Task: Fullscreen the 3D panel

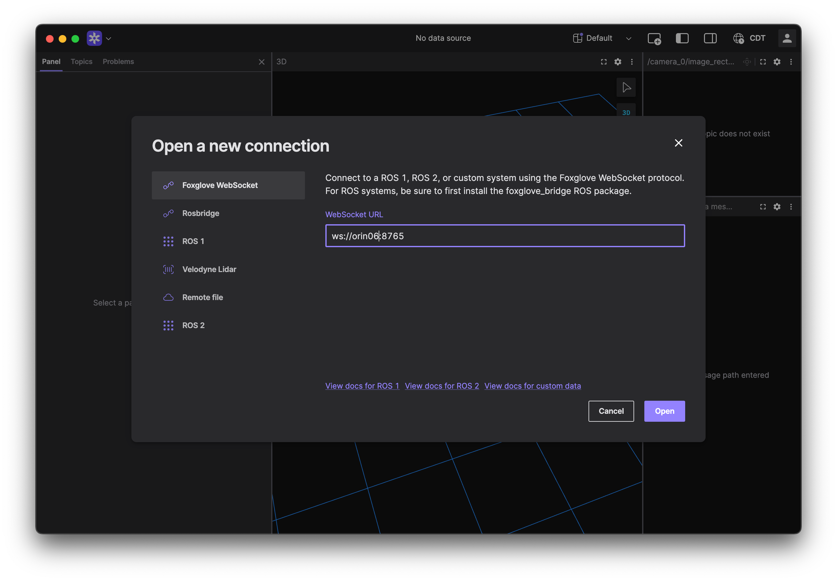Action: pyautogui.click(x=604, y=62)
